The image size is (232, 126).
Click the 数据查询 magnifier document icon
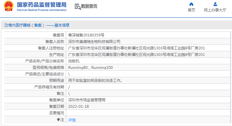78,6
